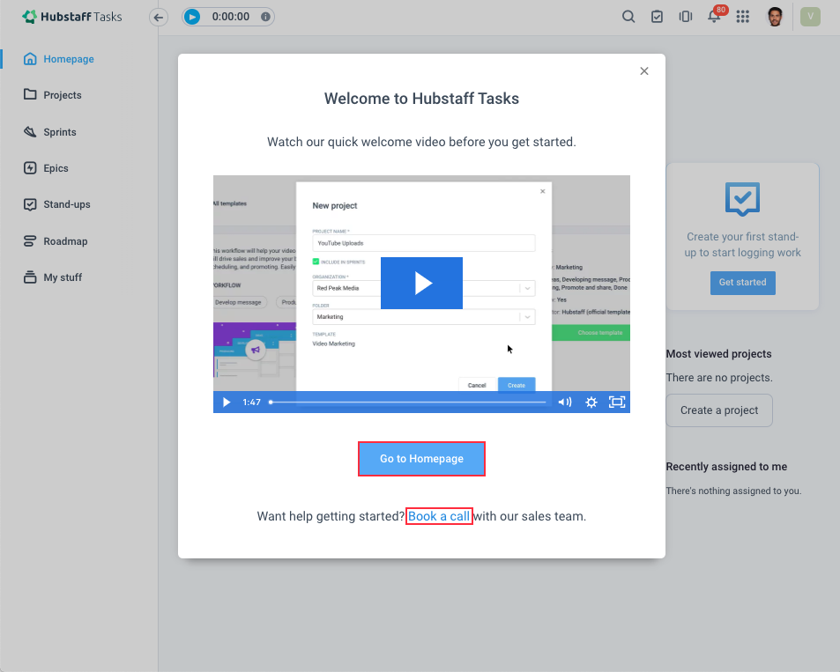Image resolution: width=840 pixels, height=672 pixels.
Task: Open the search icon
Action: pos(628,17)
